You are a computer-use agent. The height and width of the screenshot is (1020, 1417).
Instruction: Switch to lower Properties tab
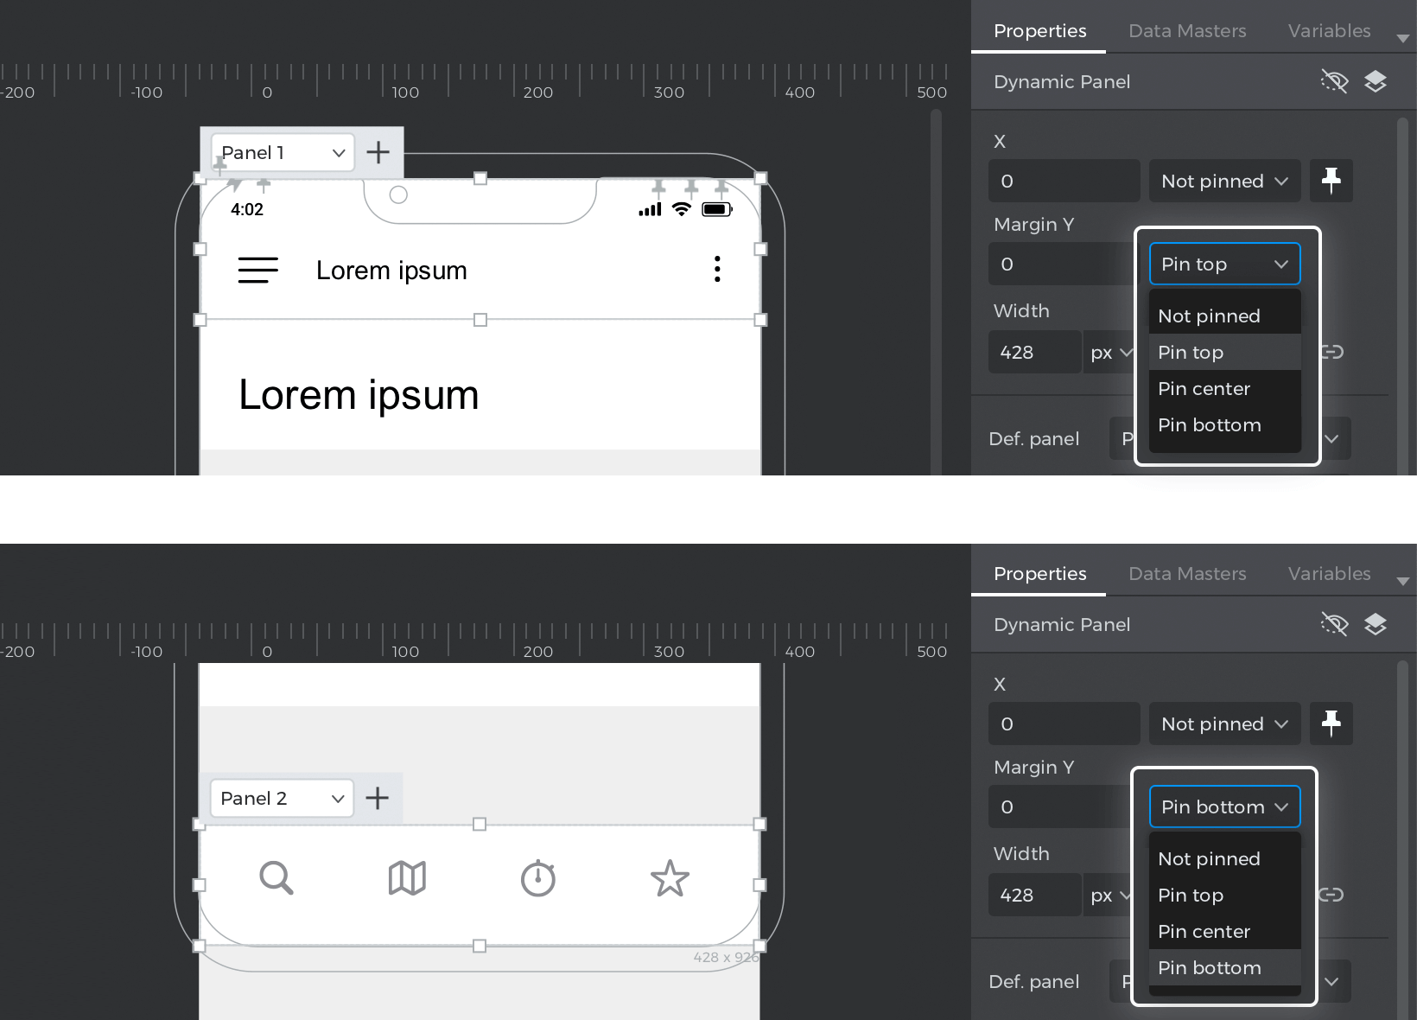[x=1039, y=574]
